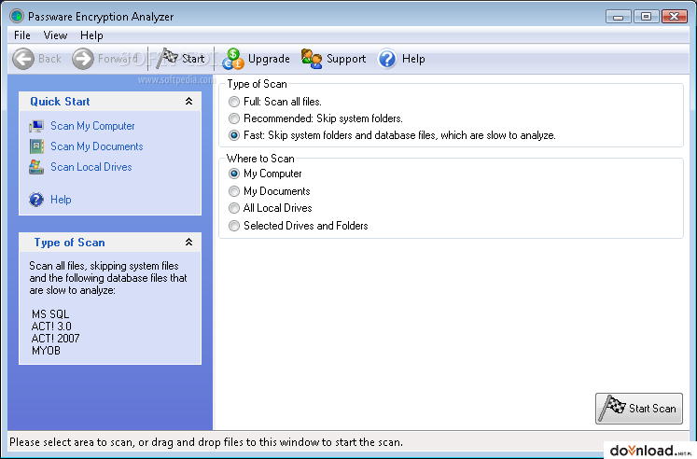697x459 pixels.
Task: Click the Support toolbar label
Action: (346, 59)
